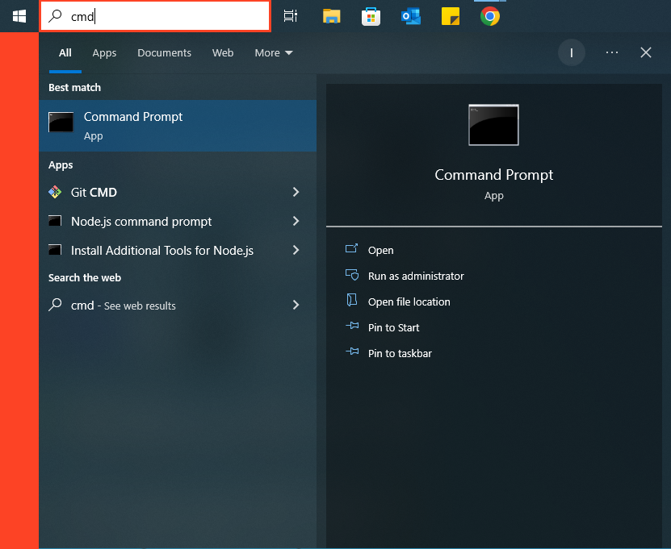Image resolution: width=671 pixels, height=549 pixels.
Task: Expand Install Additional Tools arrow
Action: (296, 251)
